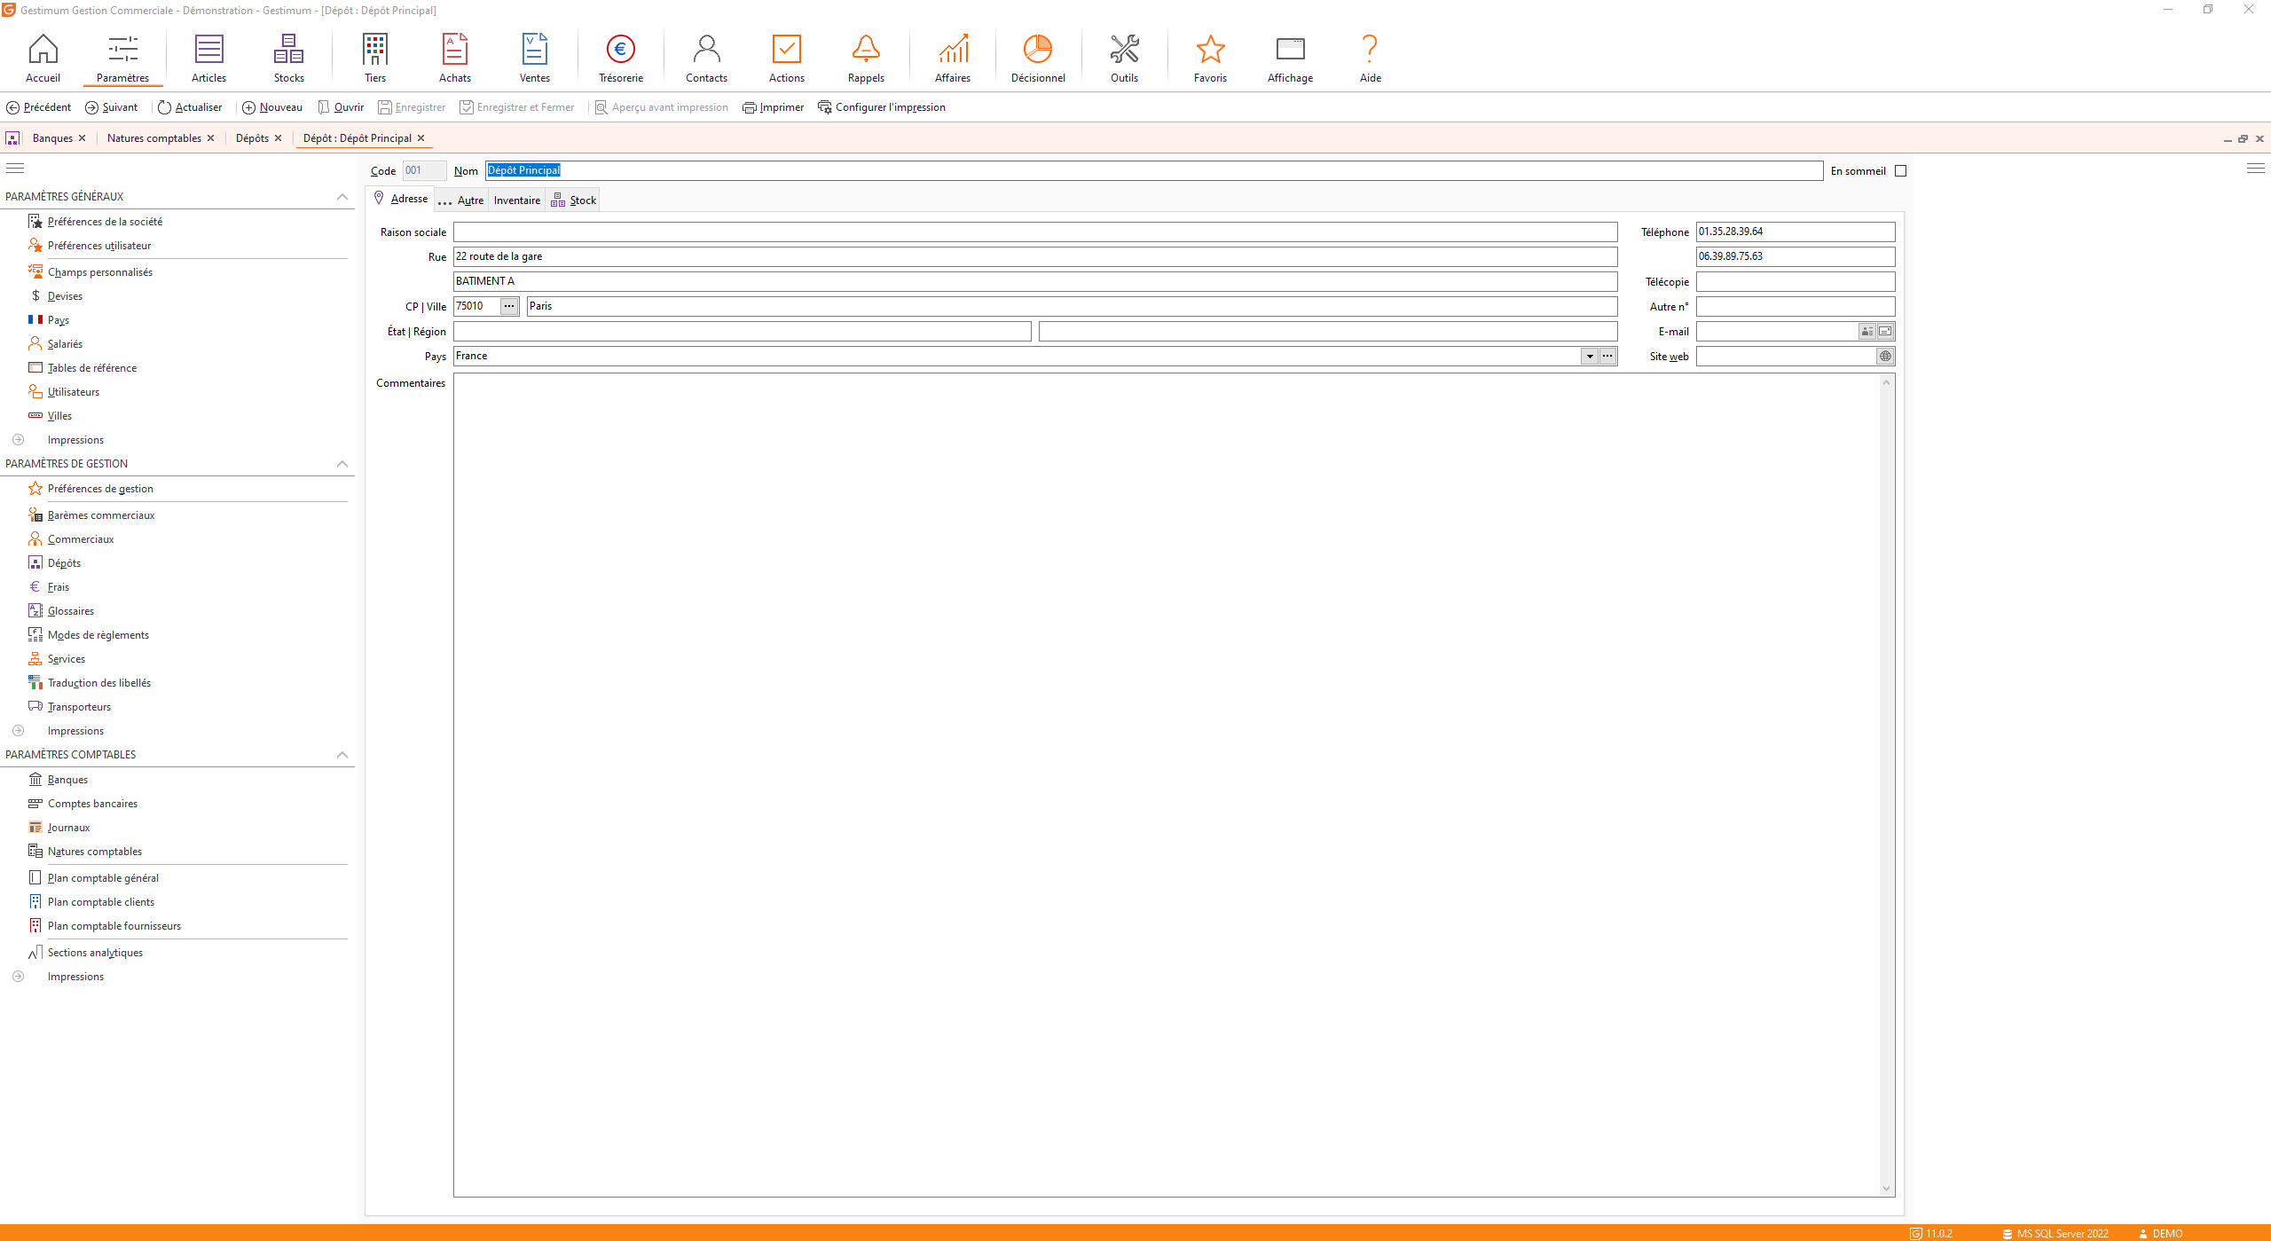
Task: Open the right panel hamburger menu
Action: 2256,169
